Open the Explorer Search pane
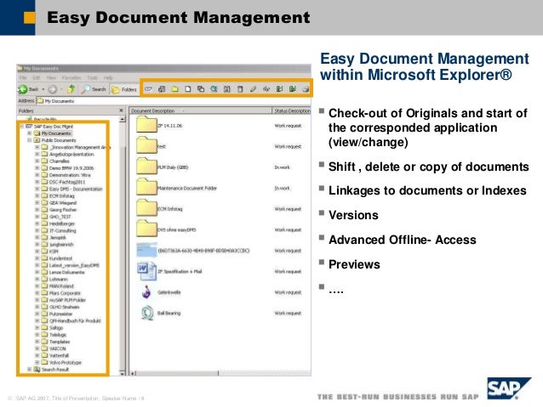543x407 pixels. pos(94,89)
